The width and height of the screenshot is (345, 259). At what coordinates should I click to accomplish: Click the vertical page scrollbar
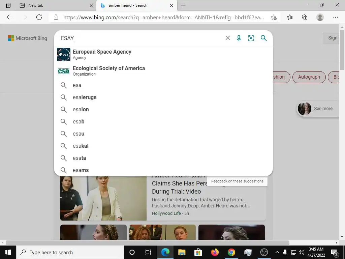click(342, 50)
